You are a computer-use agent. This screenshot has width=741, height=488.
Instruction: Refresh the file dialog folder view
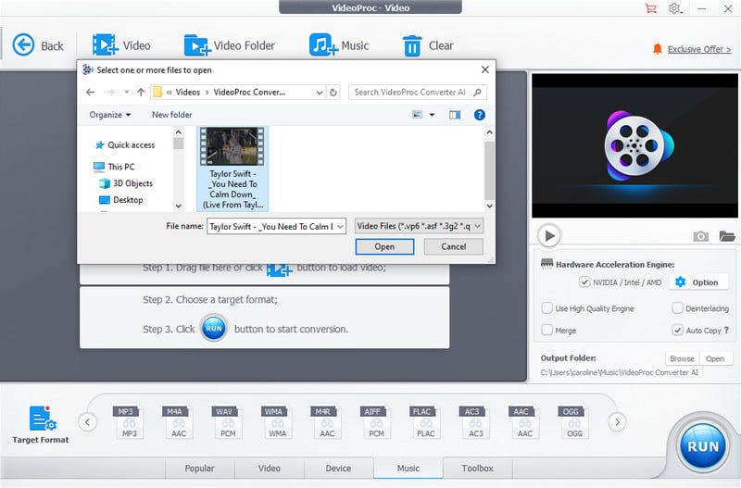click(x=333, y=93)
